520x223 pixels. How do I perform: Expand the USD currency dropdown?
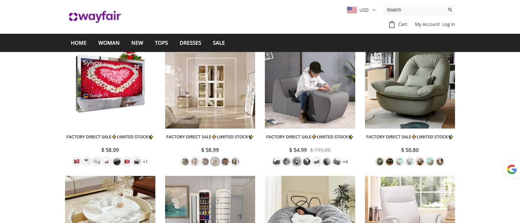pos(368,10)
